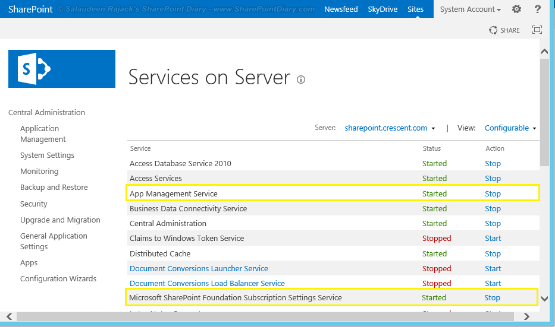Click the SHARE button
The width and height of the screenshot is (555, 327).
[504, 30]
